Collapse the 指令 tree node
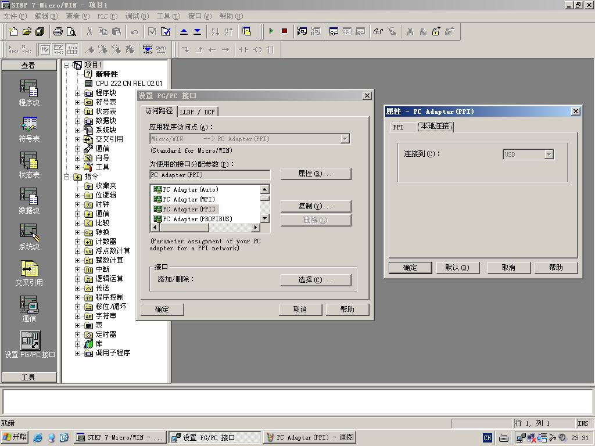The width and height of the screenshot is (595, 446). click(66, 177)
